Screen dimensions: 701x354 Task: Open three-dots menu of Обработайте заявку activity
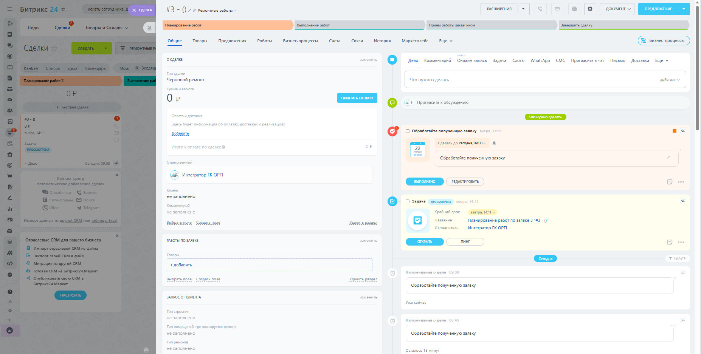tap(681, 182)
